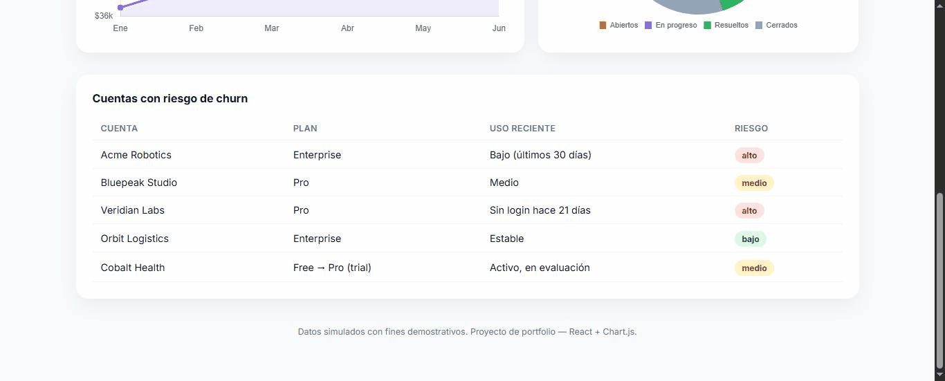
Task: Click the medio badge for Cobalt Health
Action: coord(754,268)
